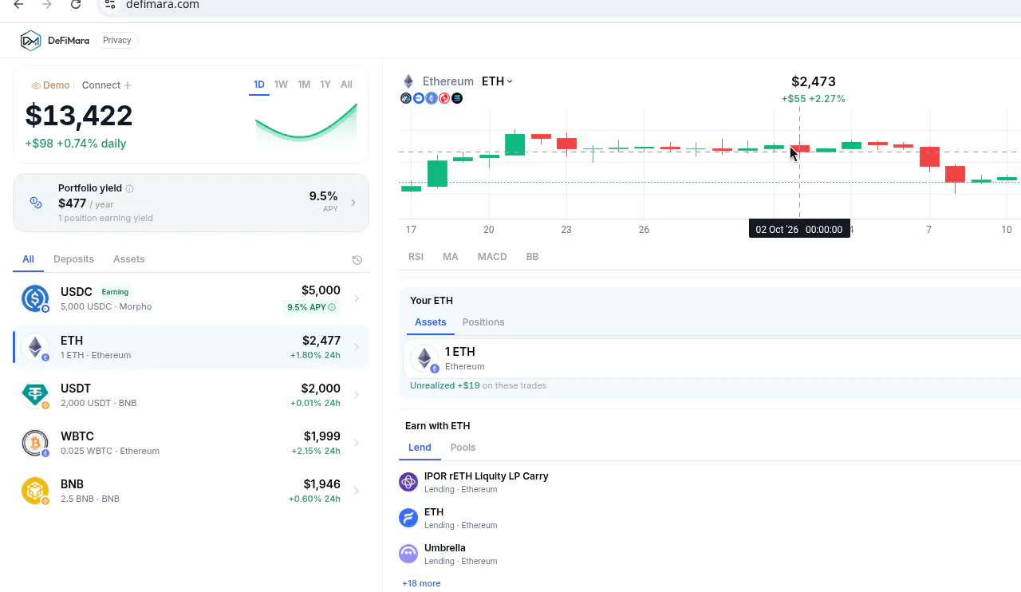Select the red Optimism chain icon
The height and width of the screenshot is (592, 1021).
[x=444, y=98]
